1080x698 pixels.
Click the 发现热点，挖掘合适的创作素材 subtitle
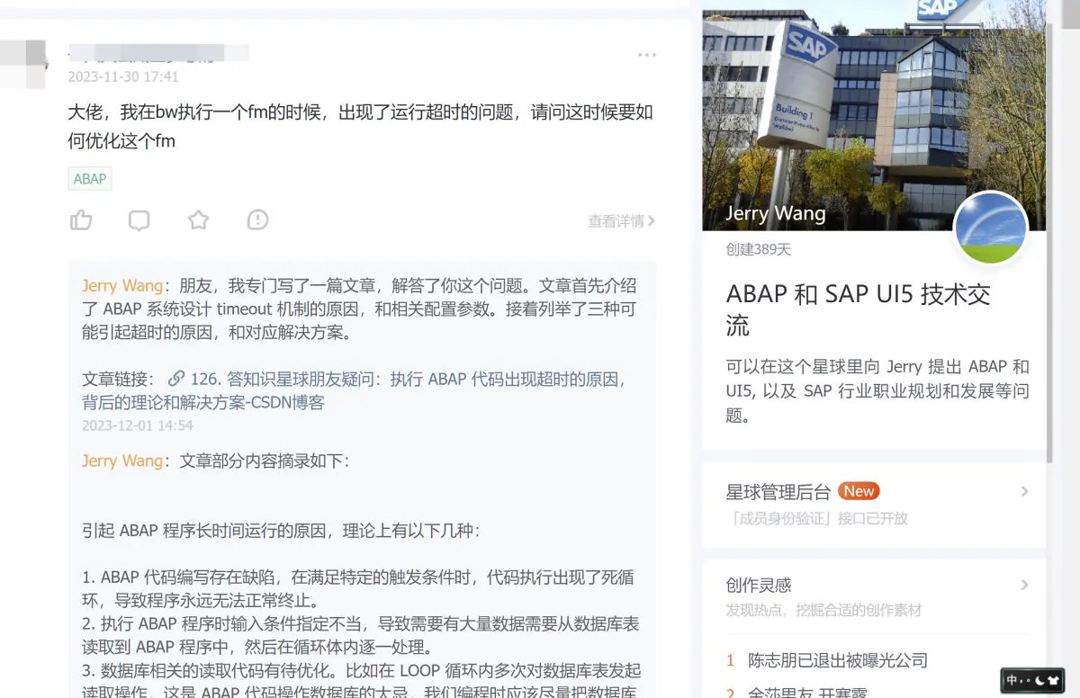[823, 610]
